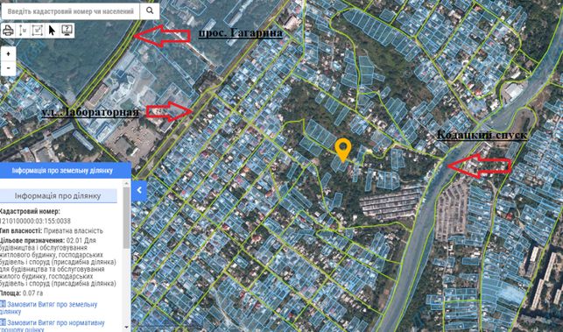
Task: Open 'Замовити Витяг про нормативну грошову оцінку' link
Action: pyautogui.click(x=52, y=326)
